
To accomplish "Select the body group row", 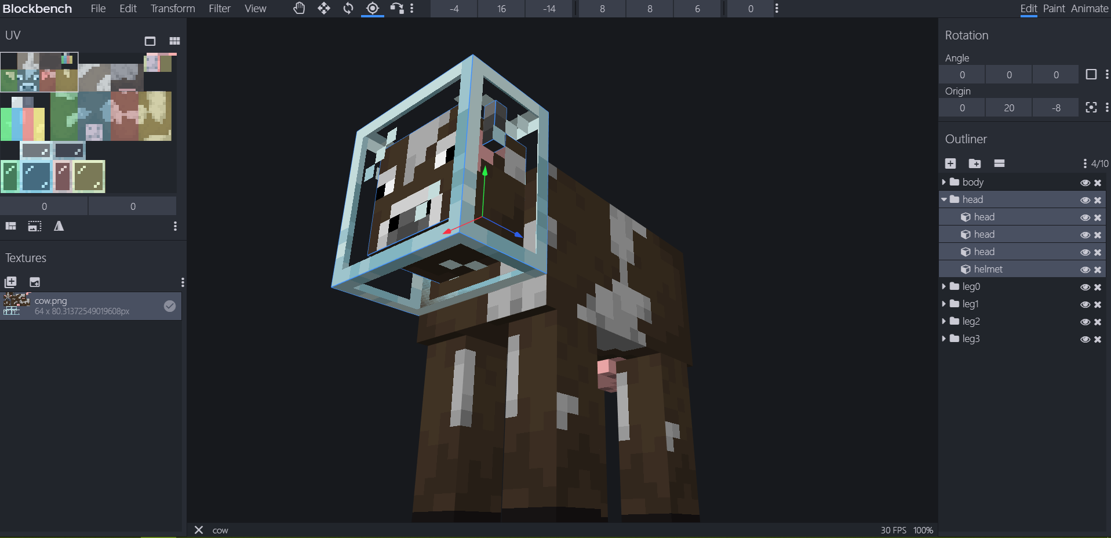I will 1022,182.
